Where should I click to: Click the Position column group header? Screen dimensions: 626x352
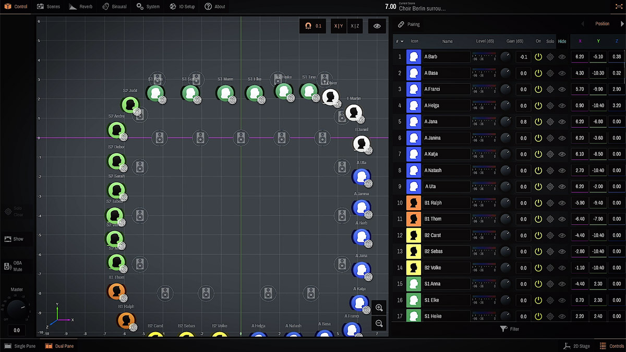click(602, 24)
